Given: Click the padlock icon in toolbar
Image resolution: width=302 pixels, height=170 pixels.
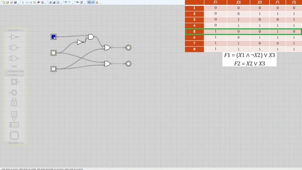Looking at the screenshot, I should click(97, 2).
